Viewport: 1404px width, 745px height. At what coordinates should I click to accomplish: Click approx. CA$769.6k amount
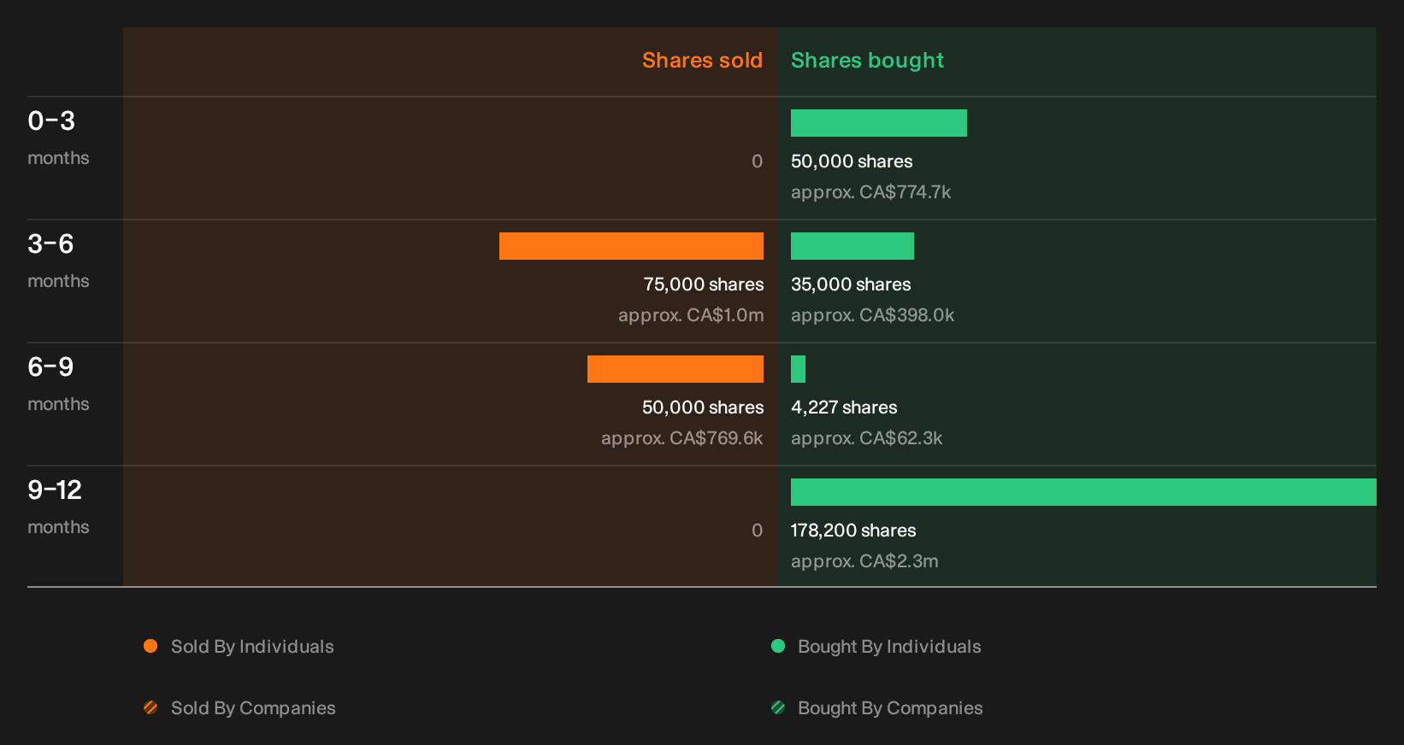tap(682, 438)
